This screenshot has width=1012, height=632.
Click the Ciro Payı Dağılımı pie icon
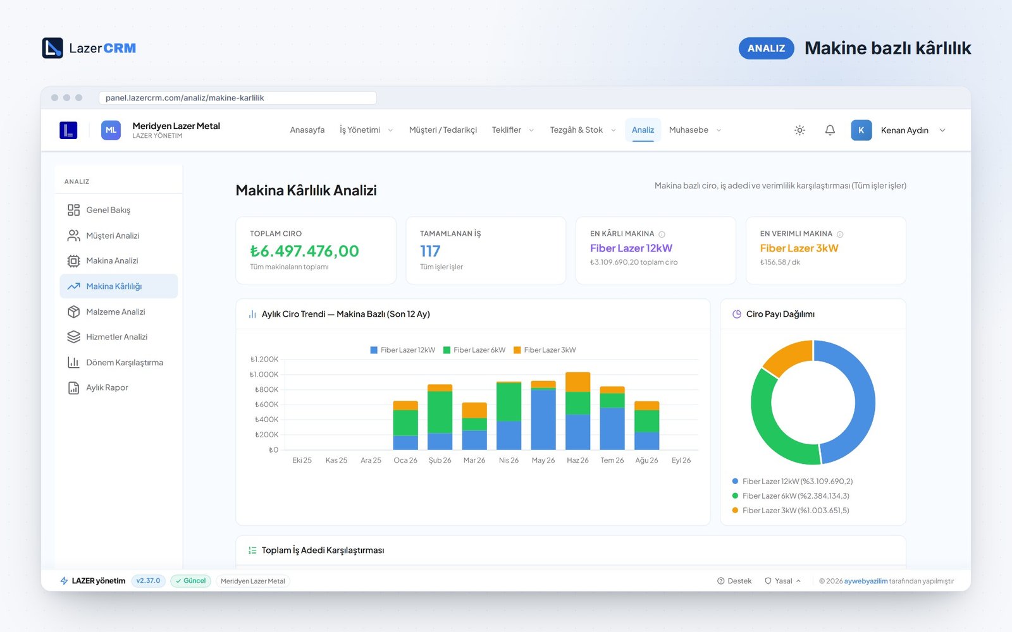[x=737, y=314]
